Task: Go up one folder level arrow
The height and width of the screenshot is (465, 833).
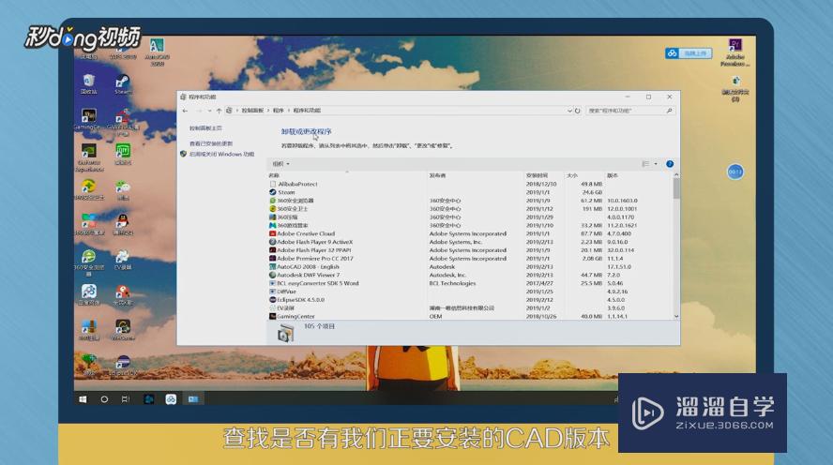Action: pos(219,111)
